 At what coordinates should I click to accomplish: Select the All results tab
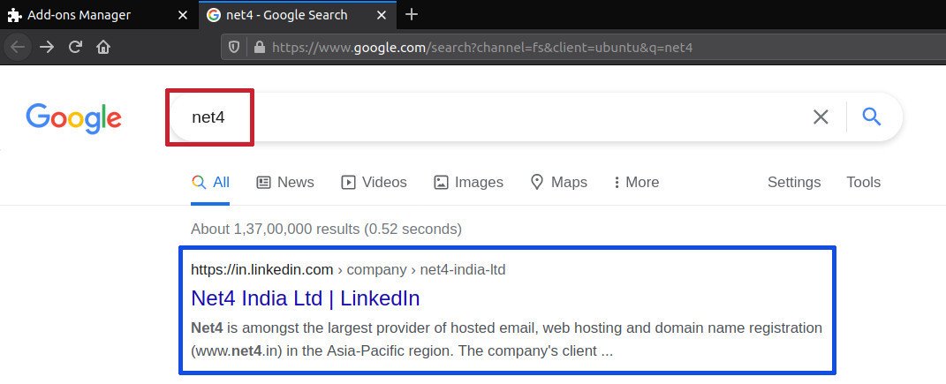210,182
